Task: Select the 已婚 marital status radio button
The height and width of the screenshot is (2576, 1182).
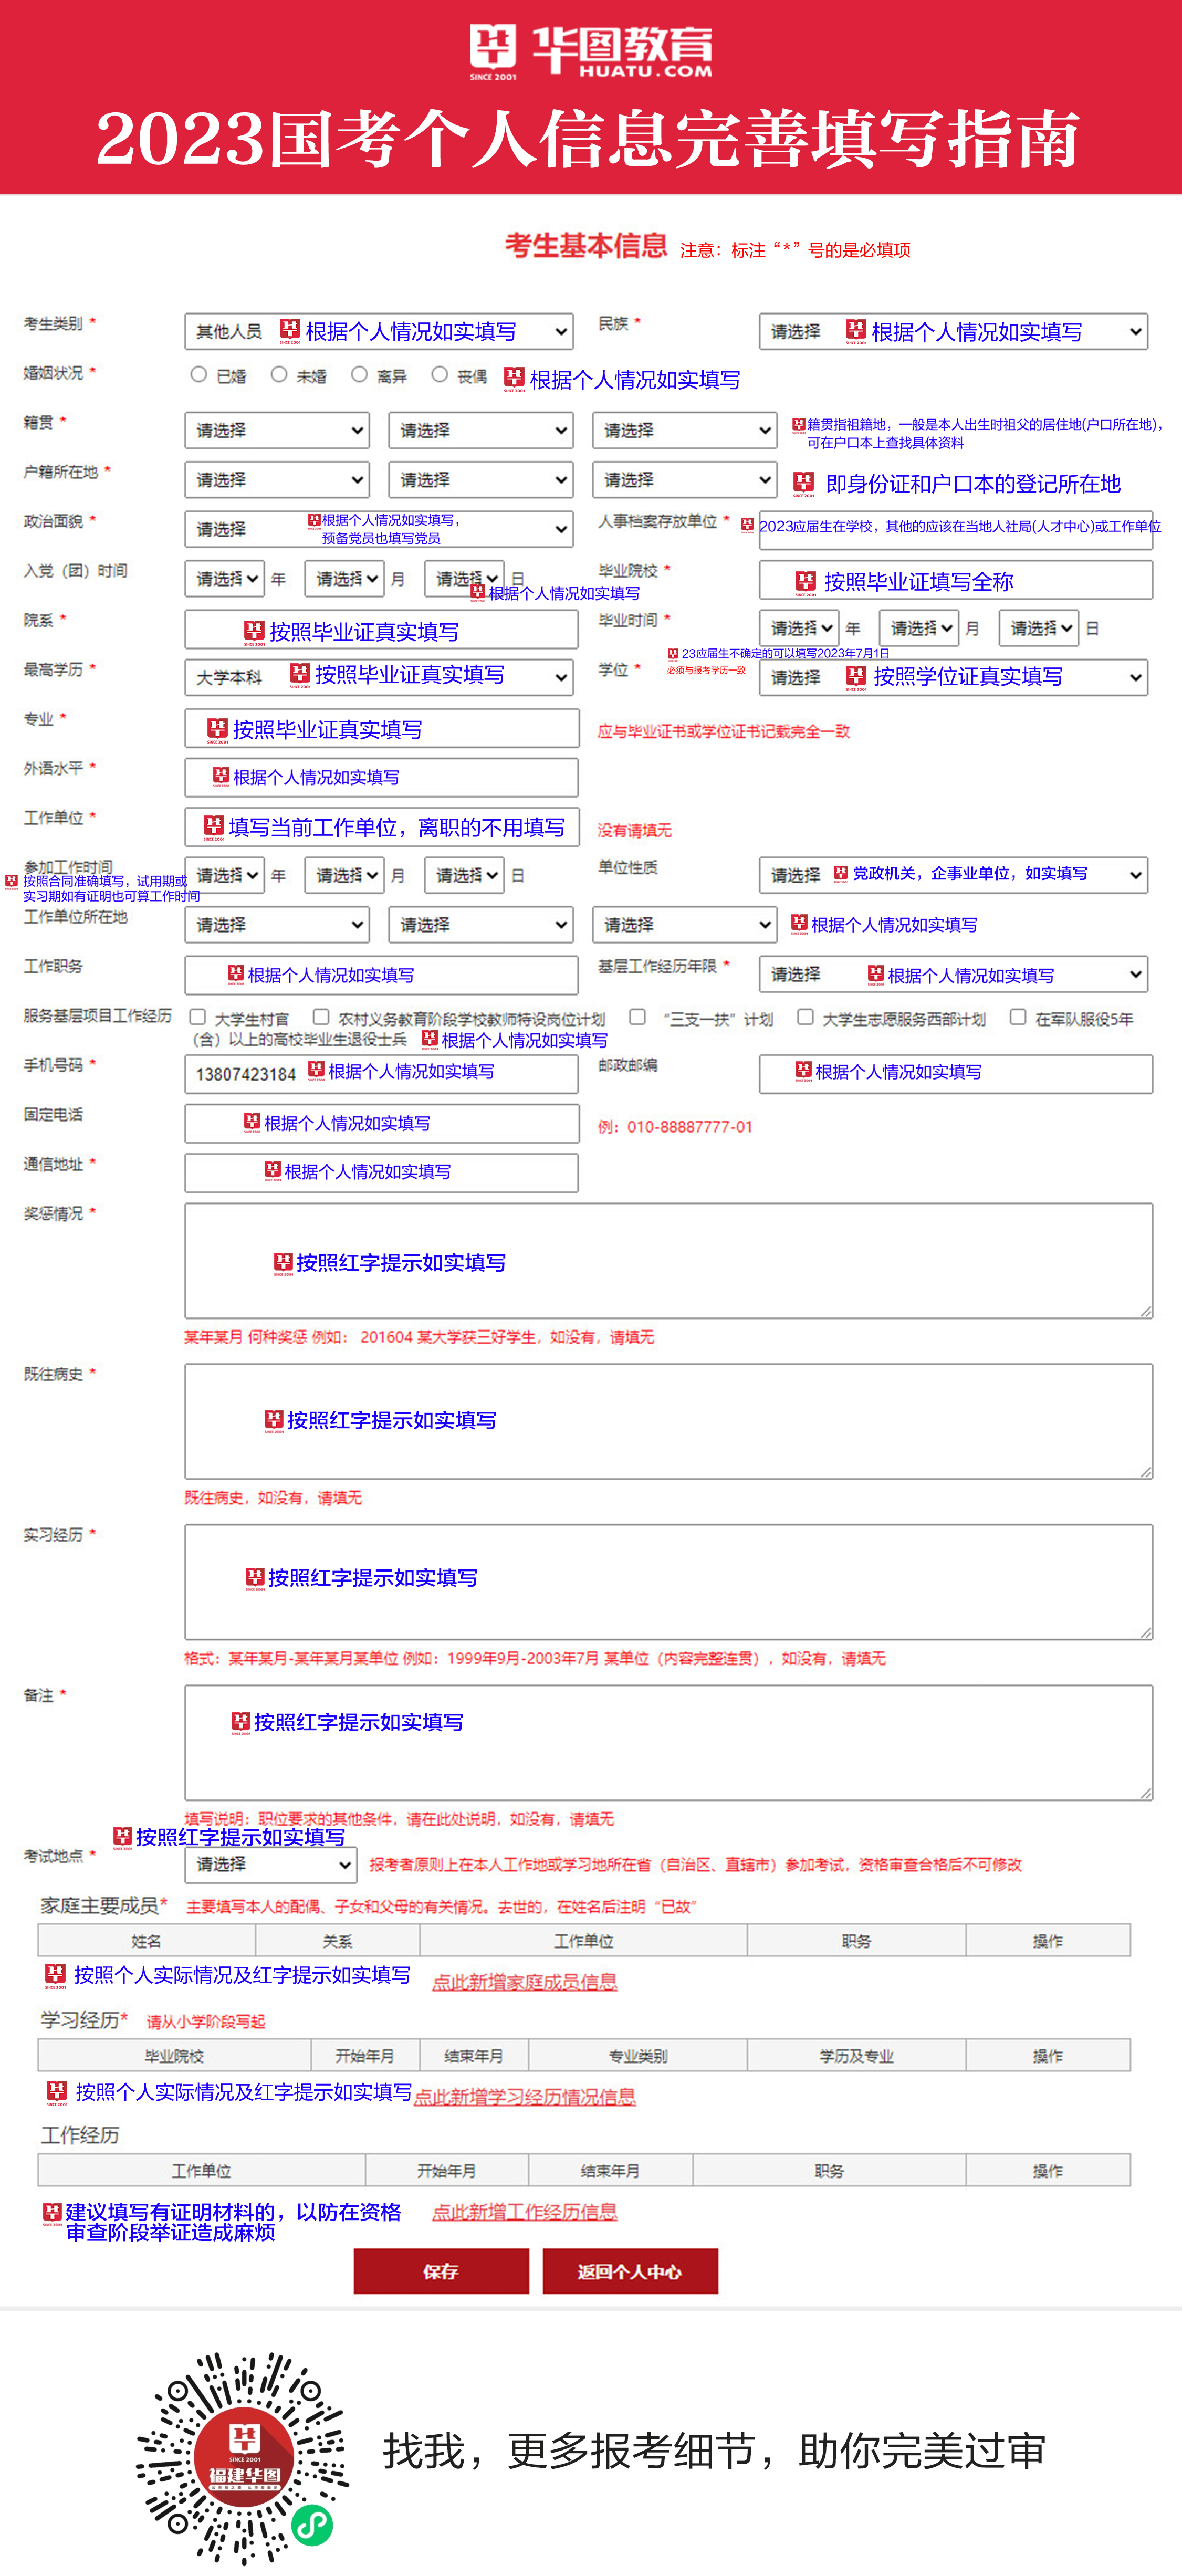Action: click(199, 375)
